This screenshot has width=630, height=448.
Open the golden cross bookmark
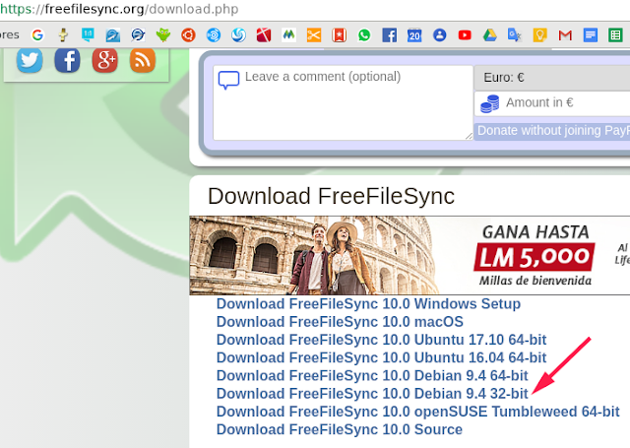point(63,35)
